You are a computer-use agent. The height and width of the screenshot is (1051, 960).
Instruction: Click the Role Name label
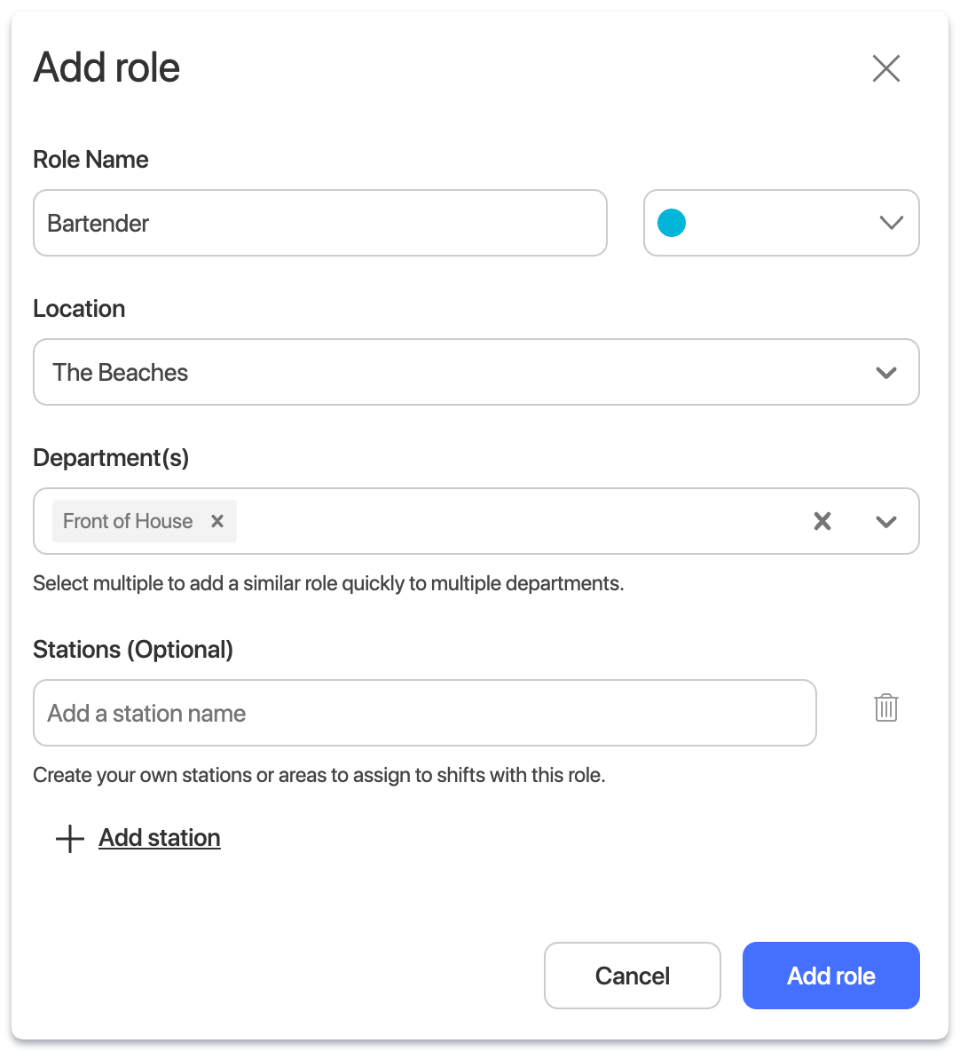coord(90,160)
